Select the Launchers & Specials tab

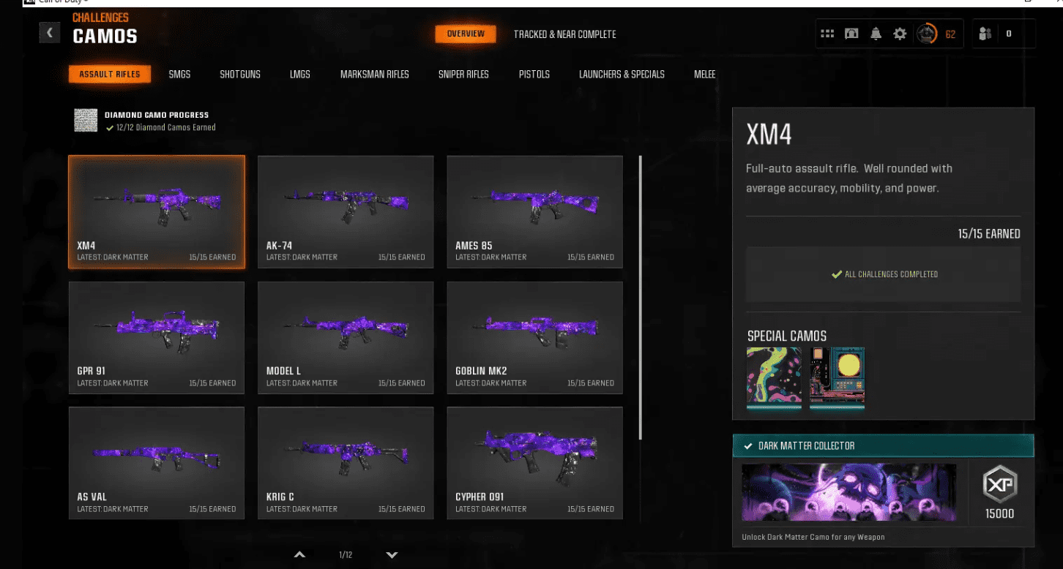pyautogui.click(x=622, y=74)
